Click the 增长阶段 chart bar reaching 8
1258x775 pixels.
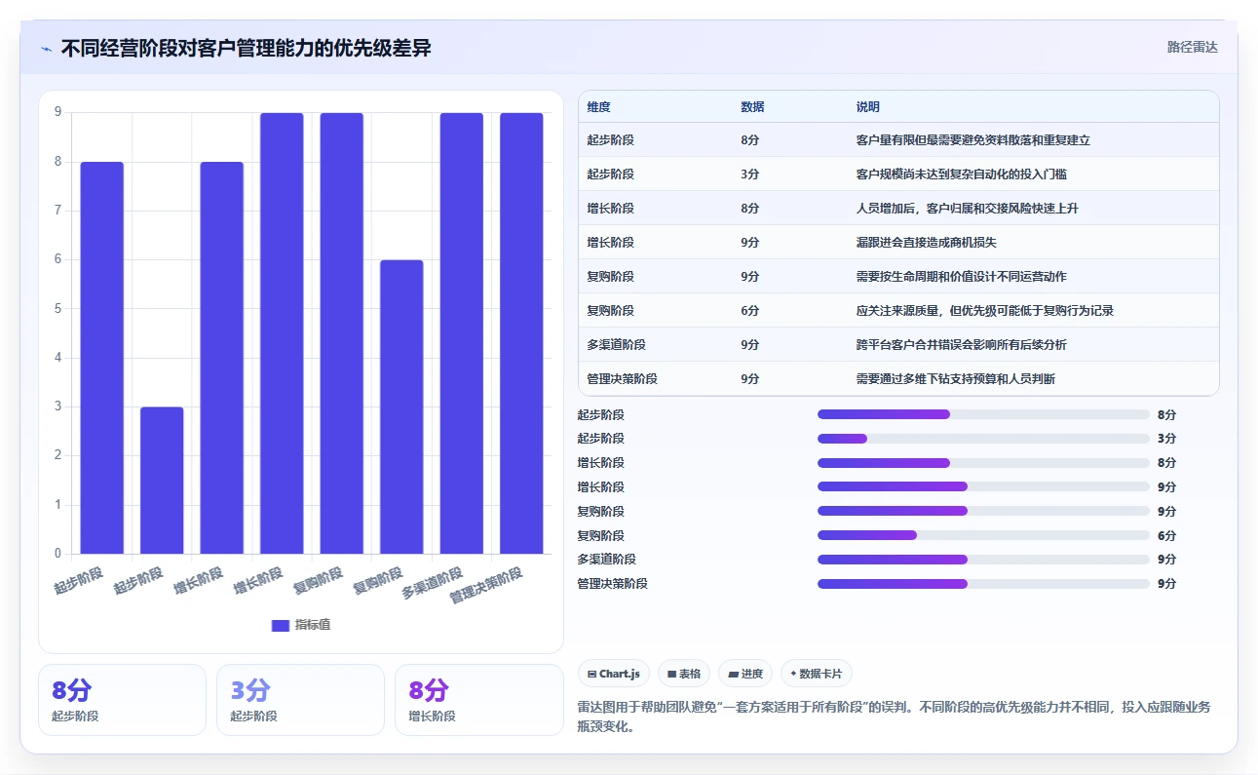(222, 358)
